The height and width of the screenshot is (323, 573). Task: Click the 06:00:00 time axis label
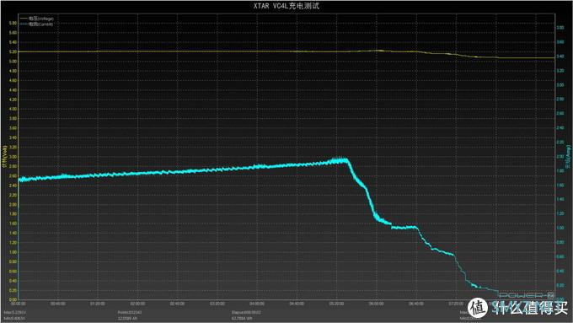377,304
